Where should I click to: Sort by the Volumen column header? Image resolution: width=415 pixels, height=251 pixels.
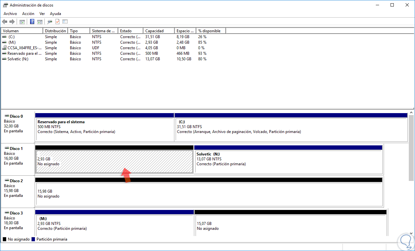[x=22, y=31]
